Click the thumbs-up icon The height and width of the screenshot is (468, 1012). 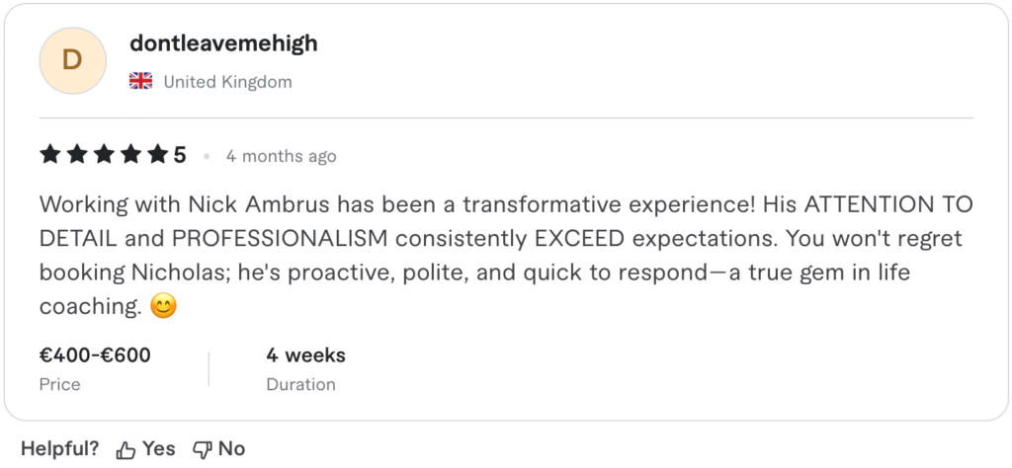click(x=126, y=450)
